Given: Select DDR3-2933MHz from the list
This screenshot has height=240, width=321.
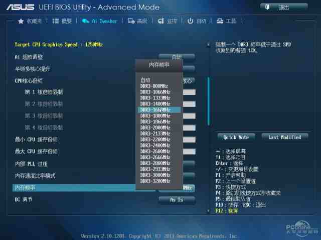Looking at the screenshot, I should click(155, 169).
